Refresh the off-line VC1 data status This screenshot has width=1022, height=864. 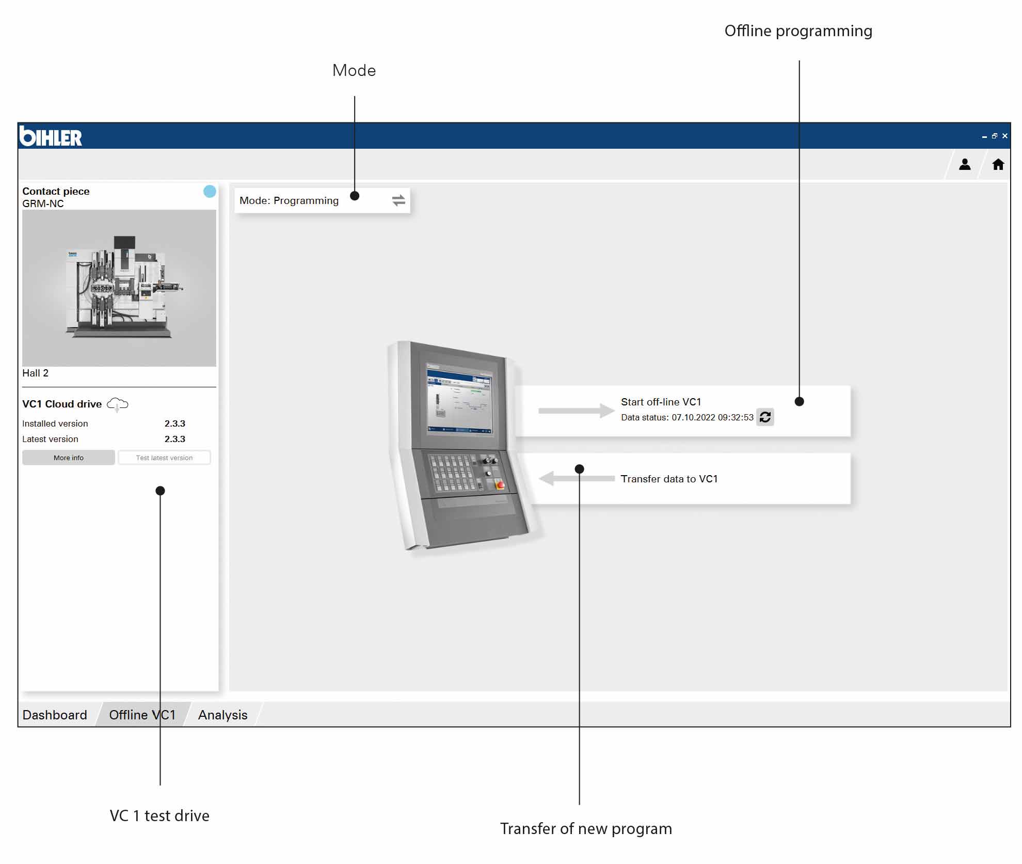765,417
